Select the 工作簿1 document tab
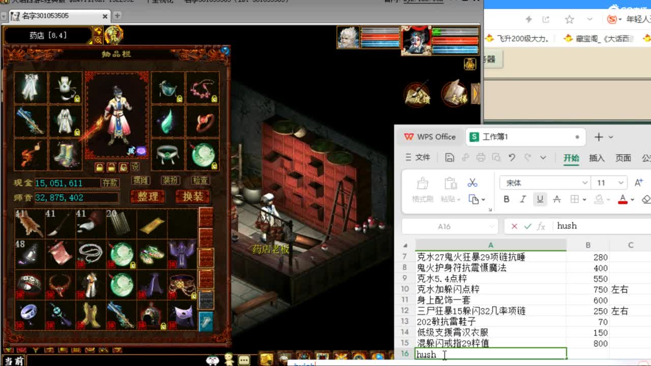Image resolution: width=651 pixels, height=366 pixels. coord(525,137)
